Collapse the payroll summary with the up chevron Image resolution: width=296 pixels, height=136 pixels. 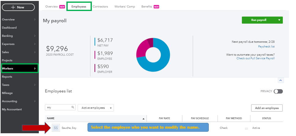280,80
